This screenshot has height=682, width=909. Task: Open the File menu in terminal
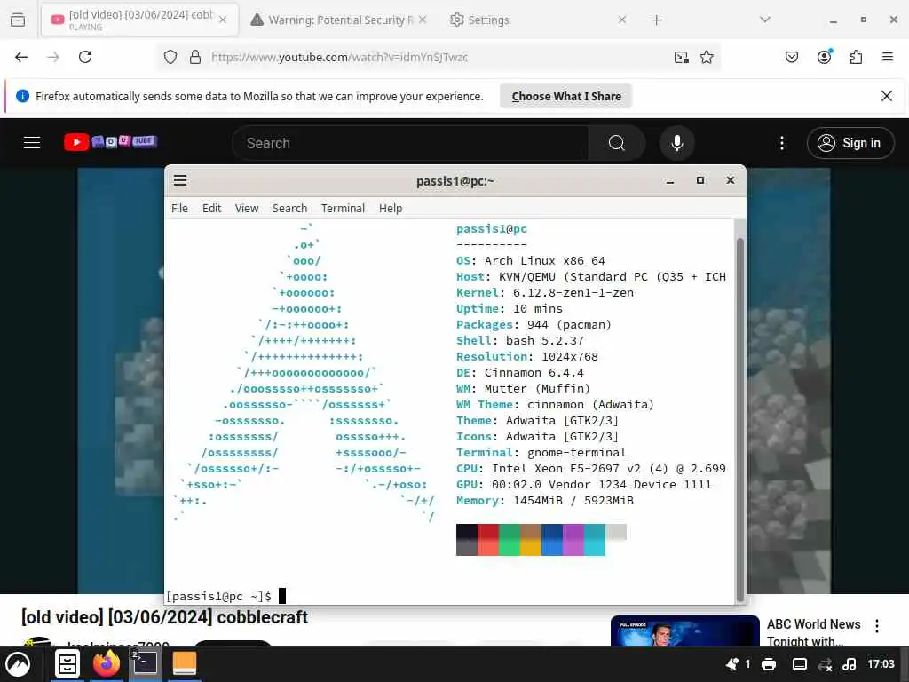coord(179,208)
